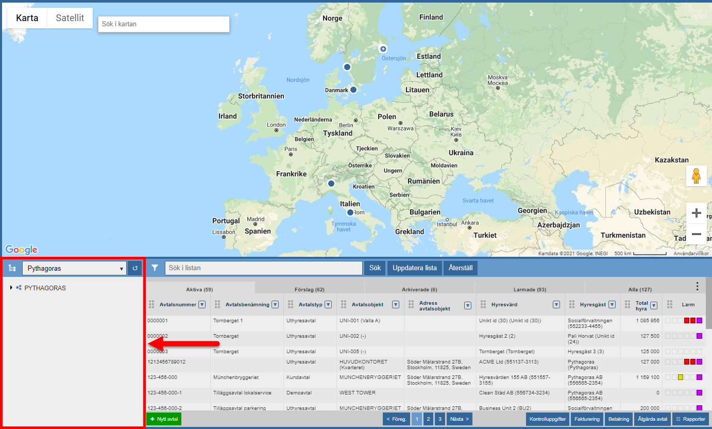712x429 pixels.
Task: Zoom out the map with minus button
Action: [696, 234]
